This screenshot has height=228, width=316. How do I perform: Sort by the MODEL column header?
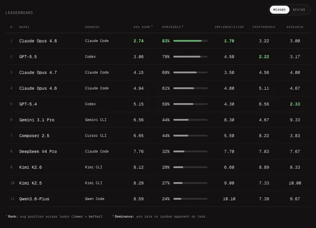(24, 27)
